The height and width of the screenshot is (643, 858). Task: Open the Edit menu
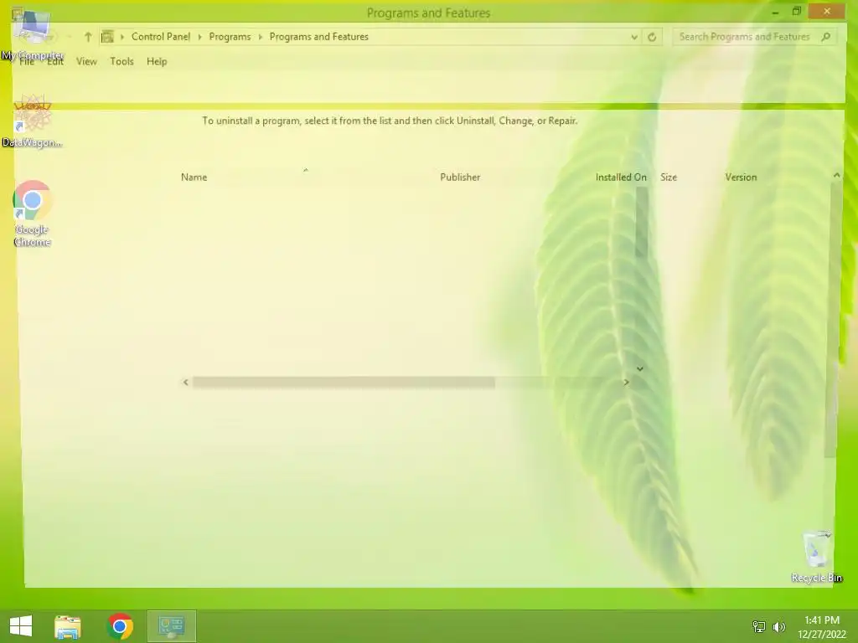55,61
